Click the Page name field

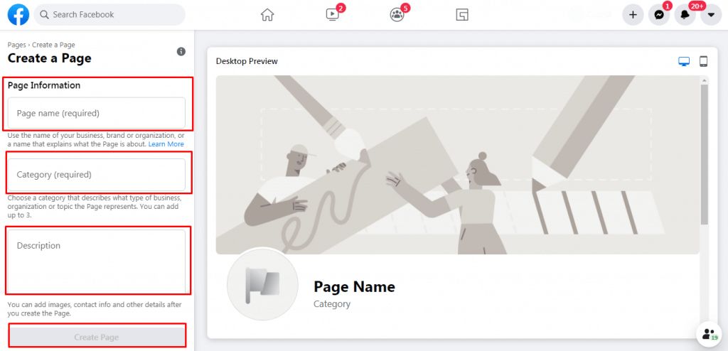[97, 113]
